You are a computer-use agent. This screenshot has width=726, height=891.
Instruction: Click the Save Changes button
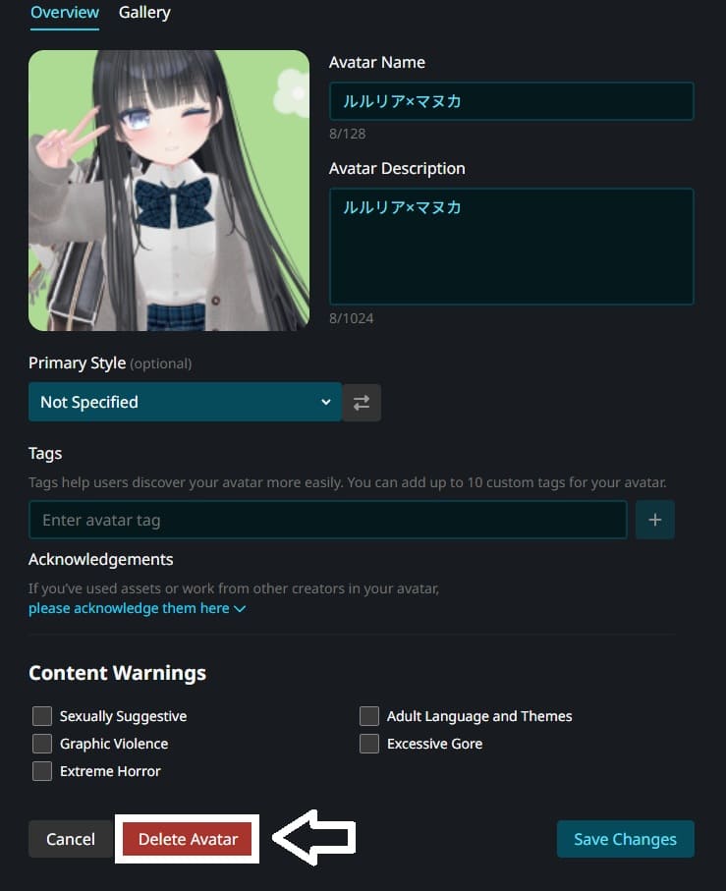[x=625, y=839]
